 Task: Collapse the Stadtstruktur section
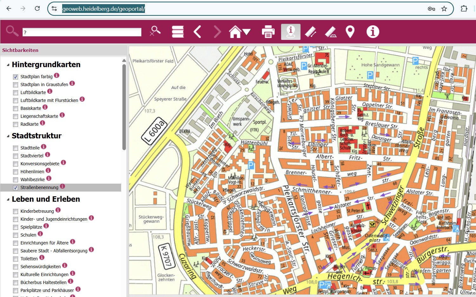(x=8, y=136)
